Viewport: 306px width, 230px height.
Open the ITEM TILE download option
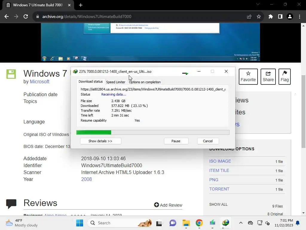pos(219,170)
